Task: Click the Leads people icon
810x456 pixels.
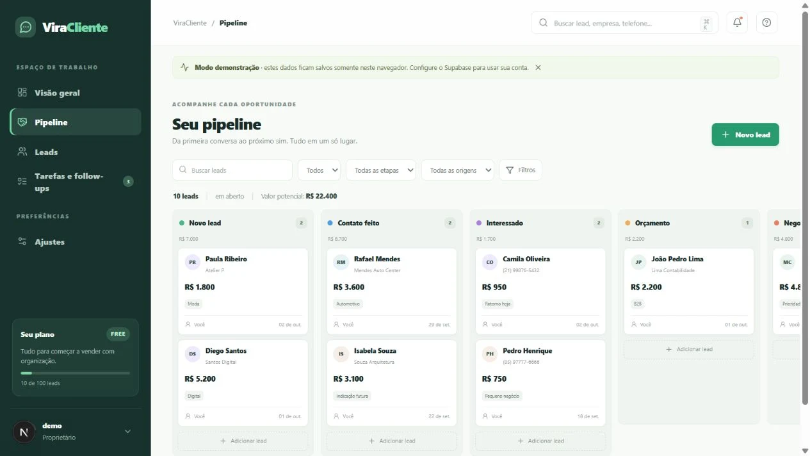Action: (22, 152)
